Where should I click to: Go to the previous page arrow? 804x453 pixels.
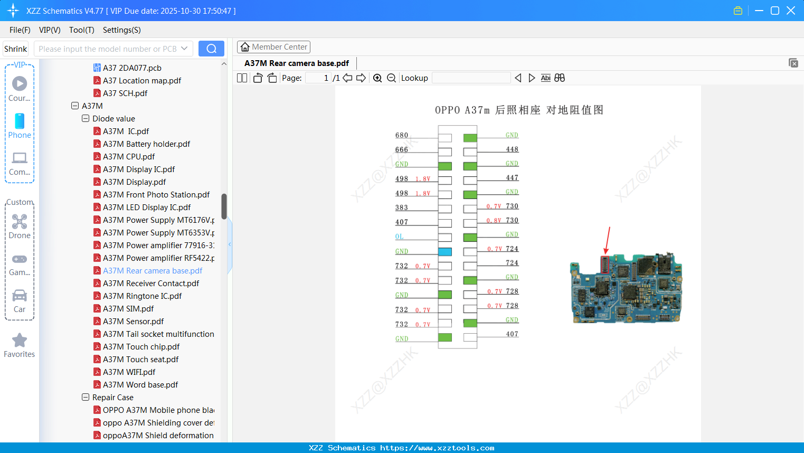[347, 78]
